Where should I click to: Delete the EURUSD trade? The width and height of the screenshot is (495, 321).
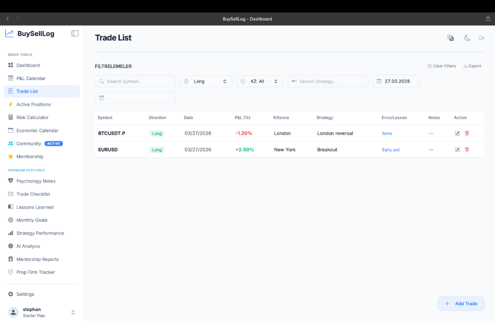pyautogui.click(x=467, y=150)
